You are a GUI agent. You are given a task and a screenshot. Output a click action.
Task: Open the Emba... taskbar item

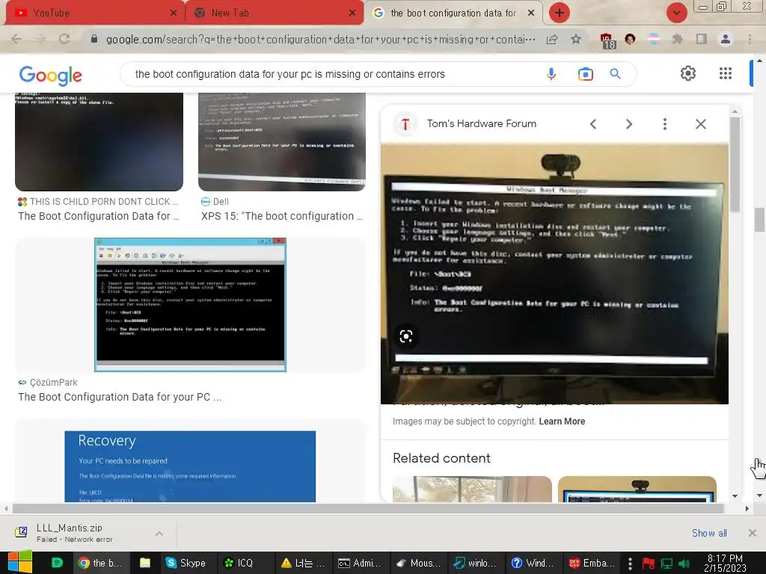pos(591,563)
